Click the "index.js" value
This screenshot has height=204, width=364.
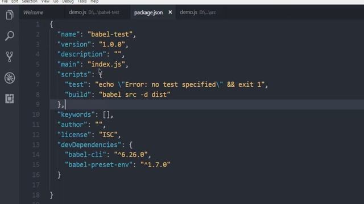tap(106, 64)
